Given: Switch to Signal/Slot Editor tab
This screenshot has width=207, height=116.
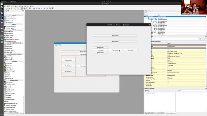Looking at the screenshot, I should point(150,113).
